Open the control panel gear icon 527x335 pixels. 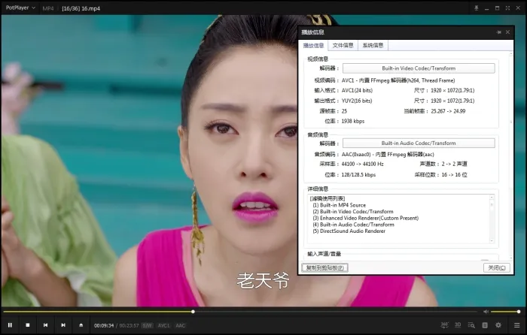tap(498, 325)
